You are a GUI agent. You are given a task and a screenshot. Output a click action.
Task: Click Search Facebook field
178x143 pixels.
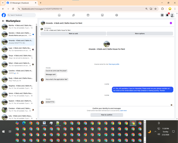coord(21,15)
